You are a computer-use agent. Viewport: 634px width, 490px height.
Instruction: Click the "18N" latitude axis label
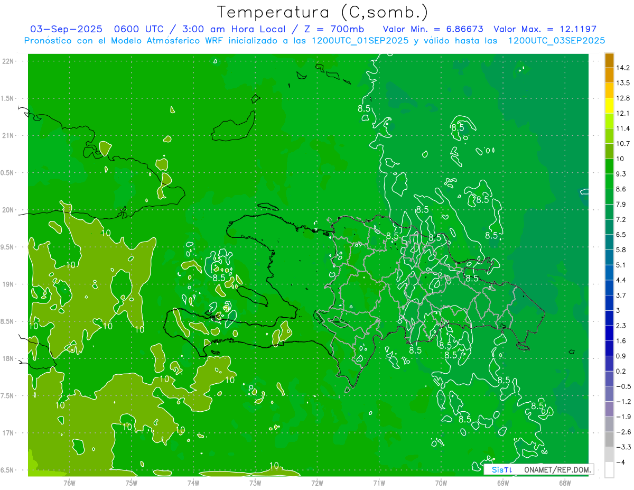(x=9, y=358)
